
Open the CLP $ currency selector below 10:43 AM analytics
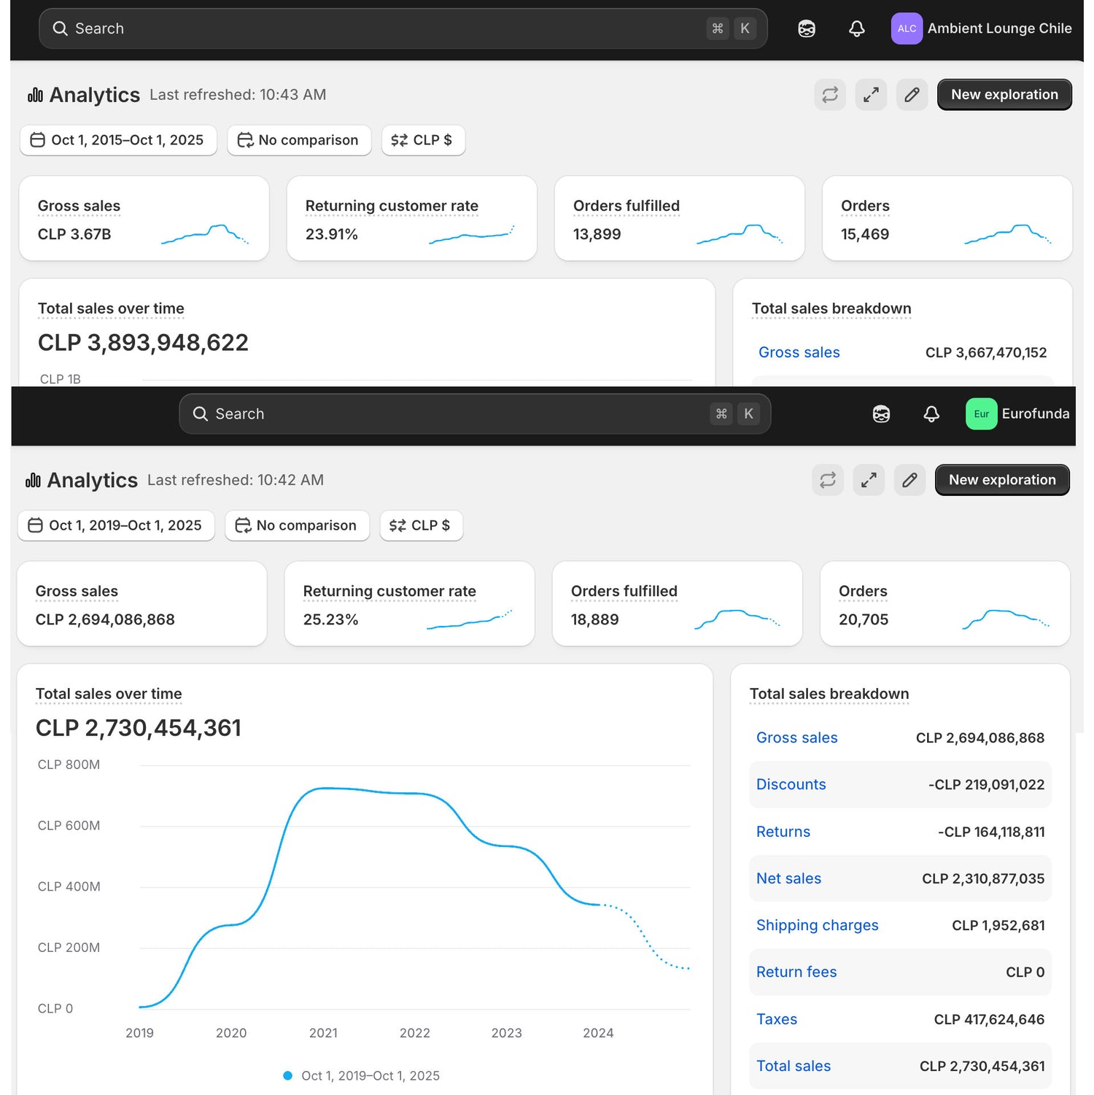(x=422, y=140)
